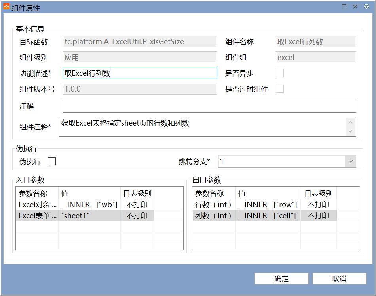Click 入口参数 日志级别 column header
This screenshot has height=296, width=376.
(x=137, y=193)
